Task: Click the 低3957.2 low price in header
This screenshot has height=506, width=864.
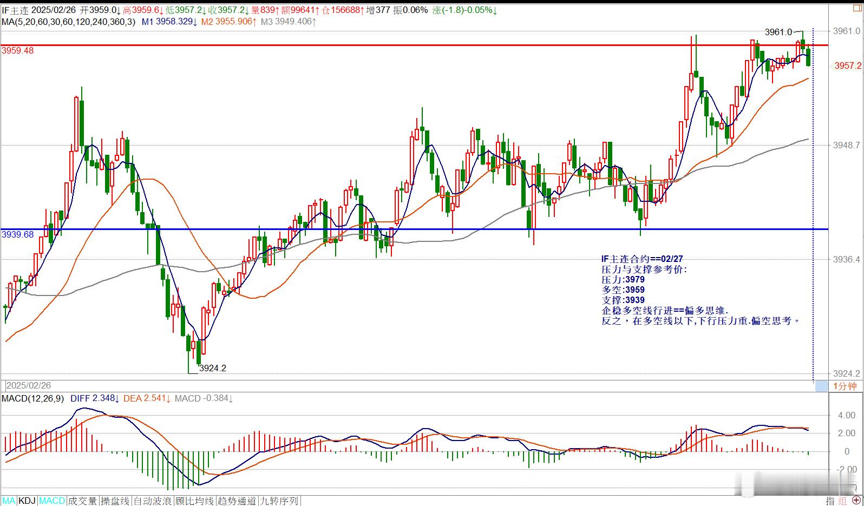Action: pyautogui.click(x=186, y=10)
